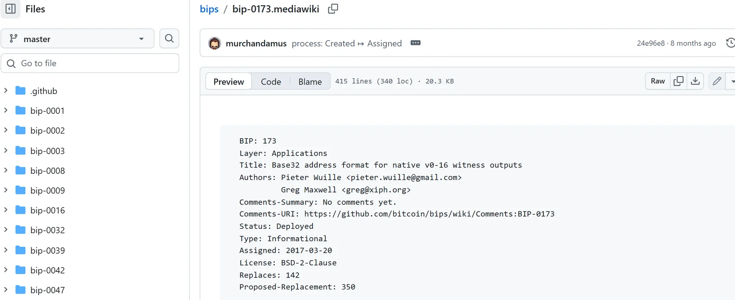Focus the Go to file search field
The image size is (735, 300).
(x=90, y=63)
